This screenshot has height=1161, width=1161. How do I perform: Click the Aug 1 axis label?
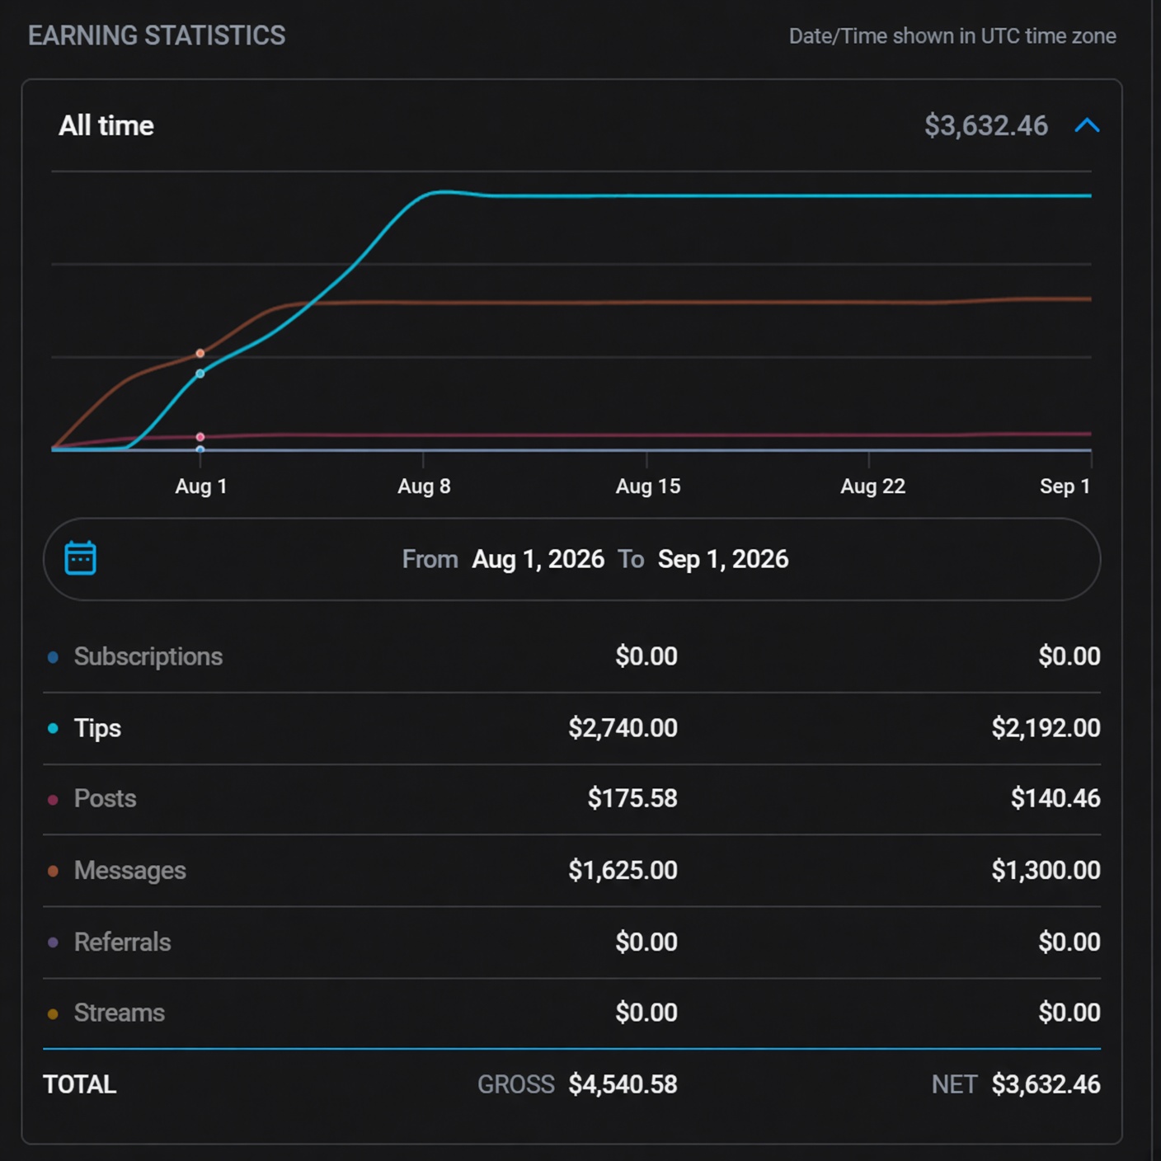[x=200, y=486]
